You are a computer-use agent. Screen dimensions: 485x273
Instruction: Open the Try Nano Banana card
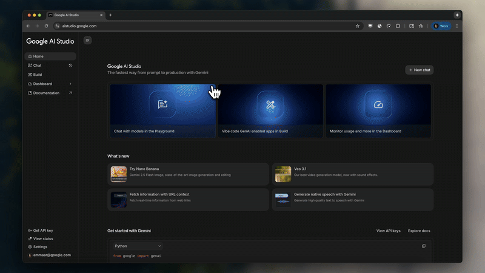[188, 174]
